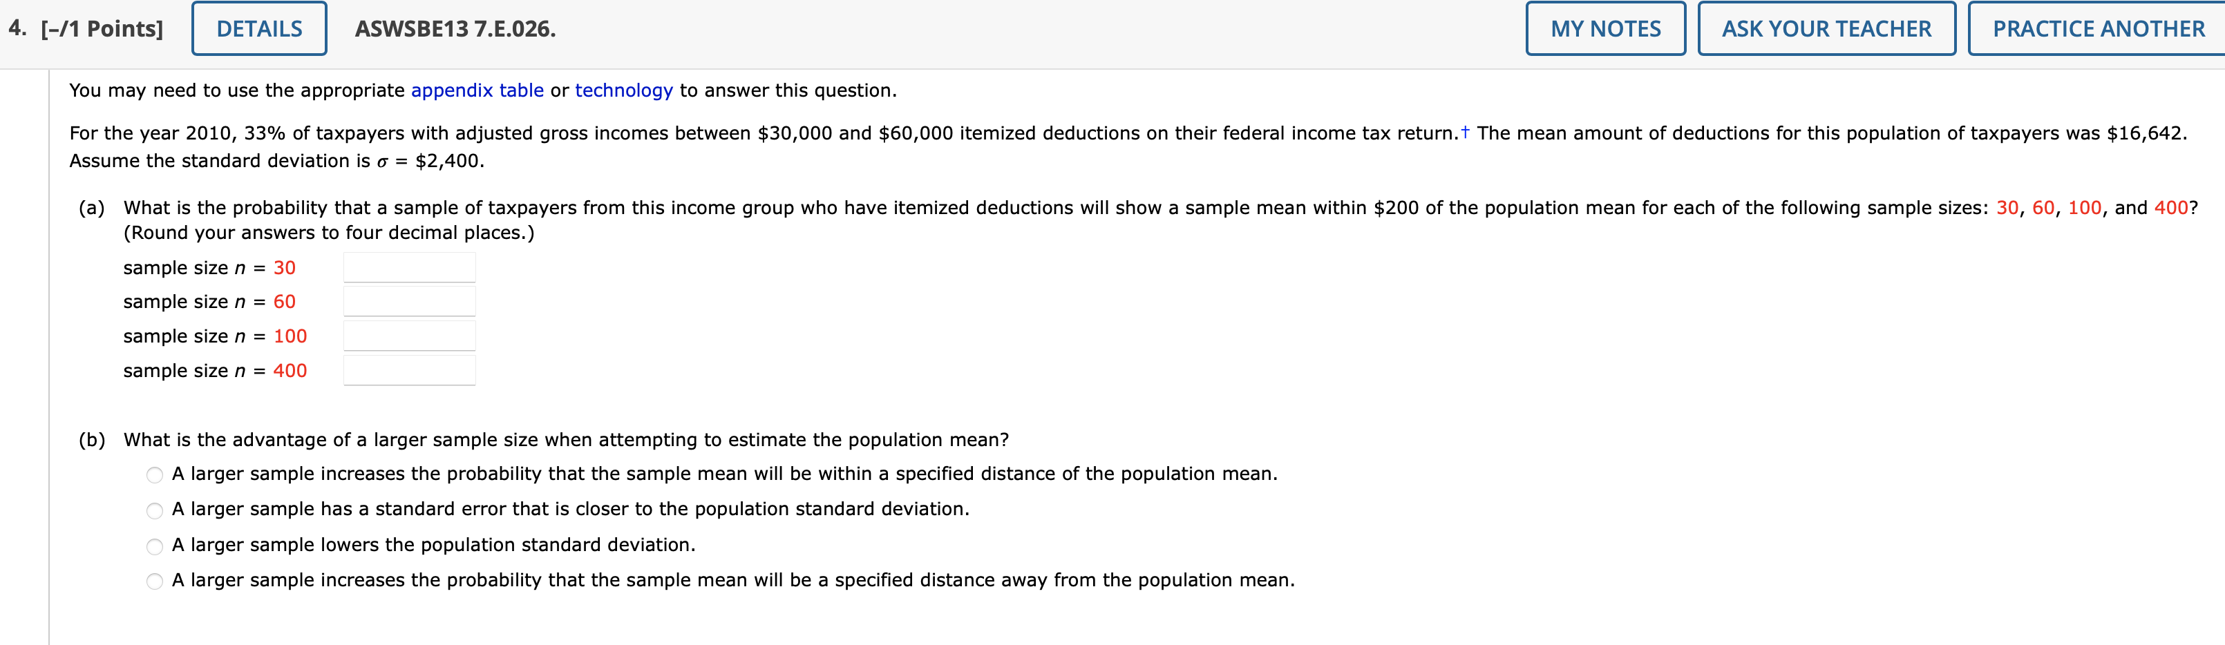Open the technology link

pos(623,90)
